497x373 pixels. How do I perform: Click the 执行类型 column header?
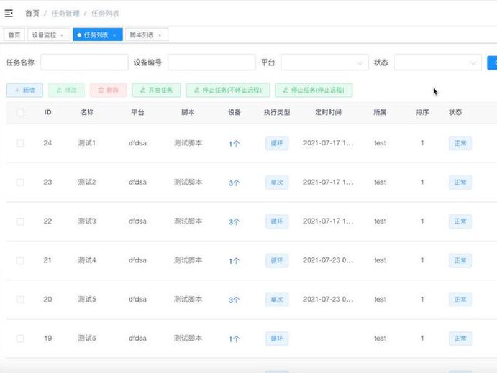(276, 113)
